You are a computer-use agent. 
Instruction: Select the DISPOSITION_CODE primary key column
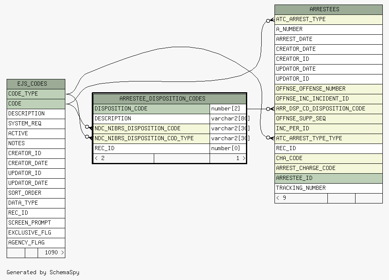coord(151,109)
